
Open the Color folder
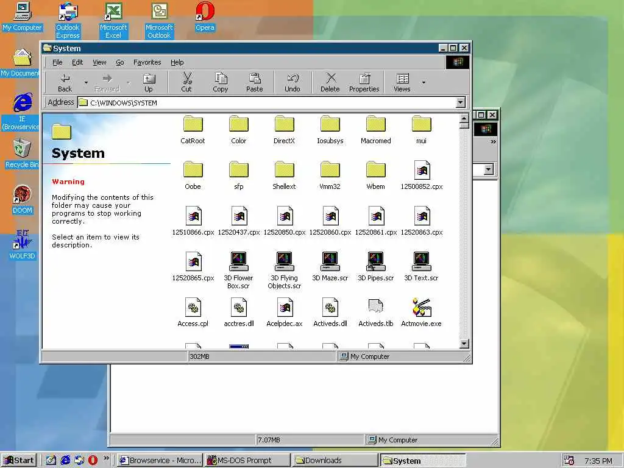(238, 130)
